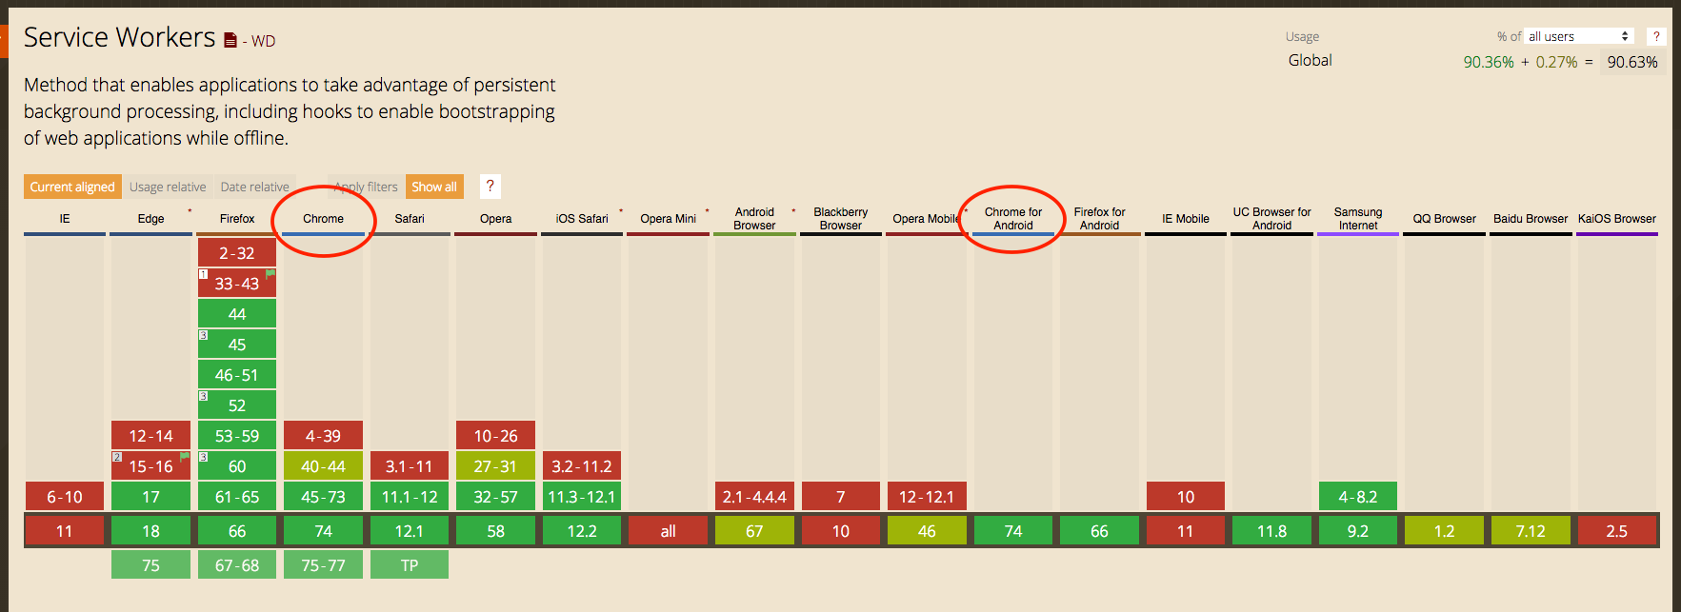The image size is (1681, 612).
Task: Click the Opera column header
Action: point(495,219)
